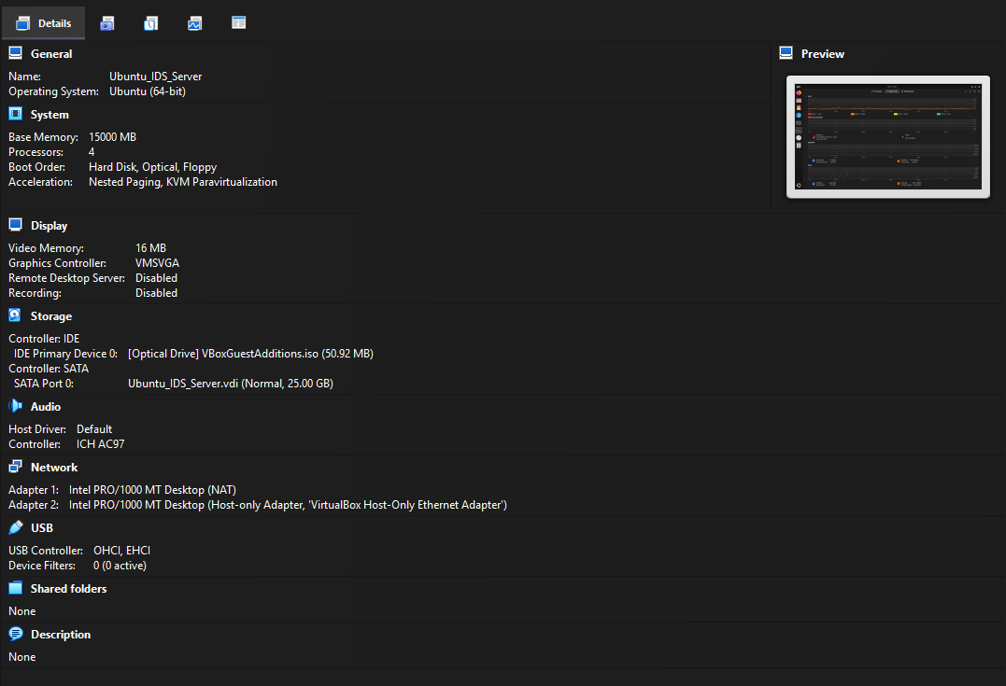
Task: Select the Details tab
Action: coord(44,23)
